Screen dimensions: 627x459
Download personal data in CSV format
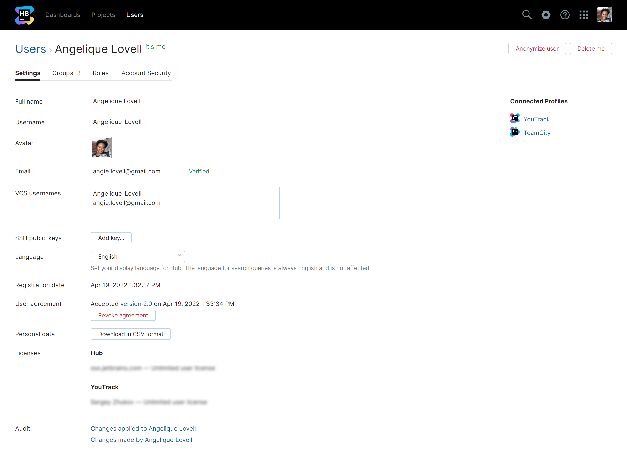pos(131,334)
